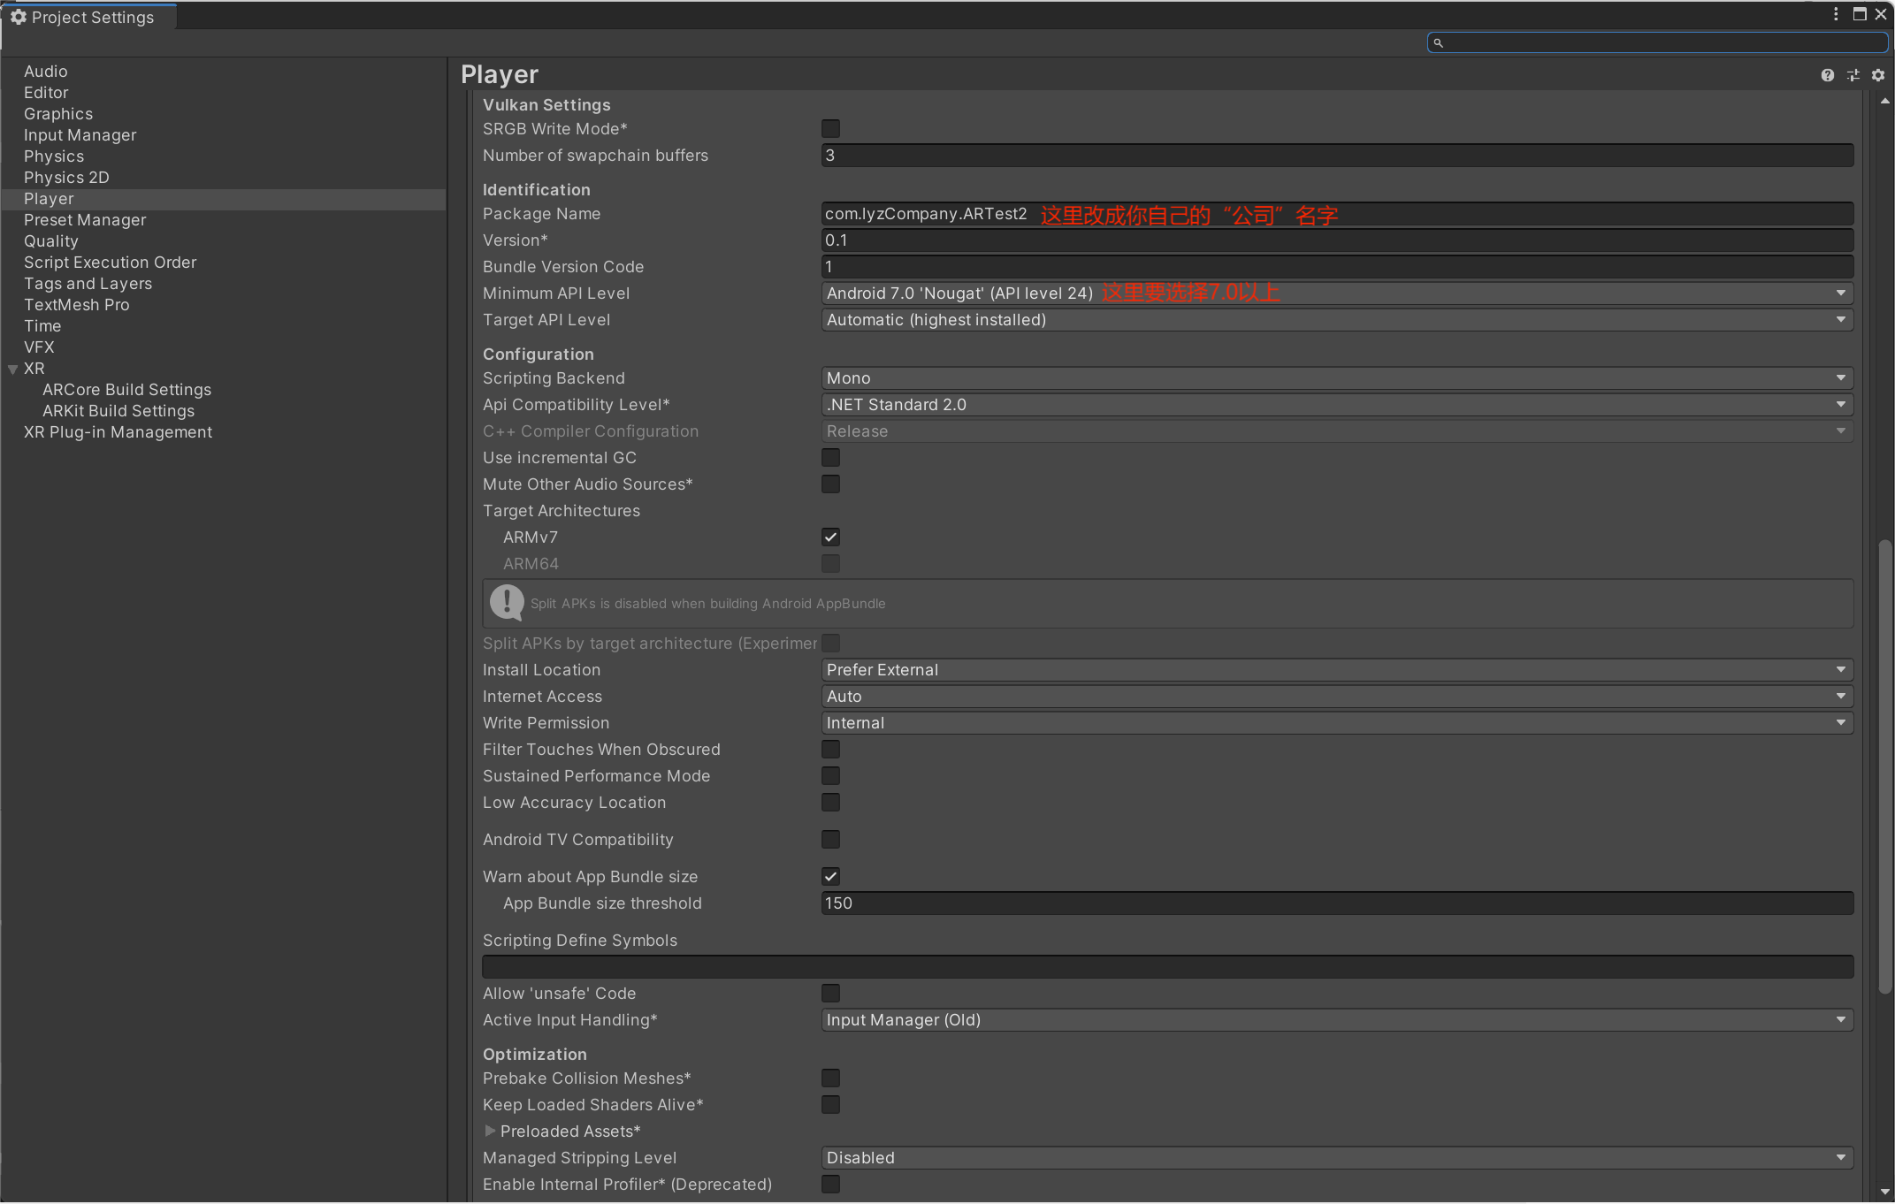The height and width of the screenshot is (1204, 1895).
Task: Disable Filter Touches When Obscured
Action: click(x=829, y=749)
